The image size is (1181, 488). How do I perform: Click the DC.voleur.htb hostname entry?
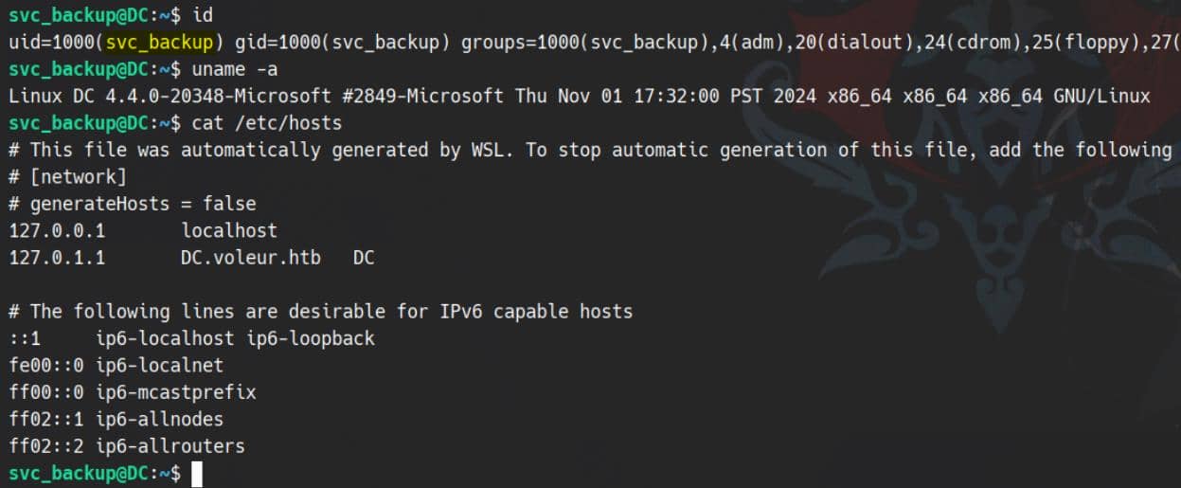251,258
